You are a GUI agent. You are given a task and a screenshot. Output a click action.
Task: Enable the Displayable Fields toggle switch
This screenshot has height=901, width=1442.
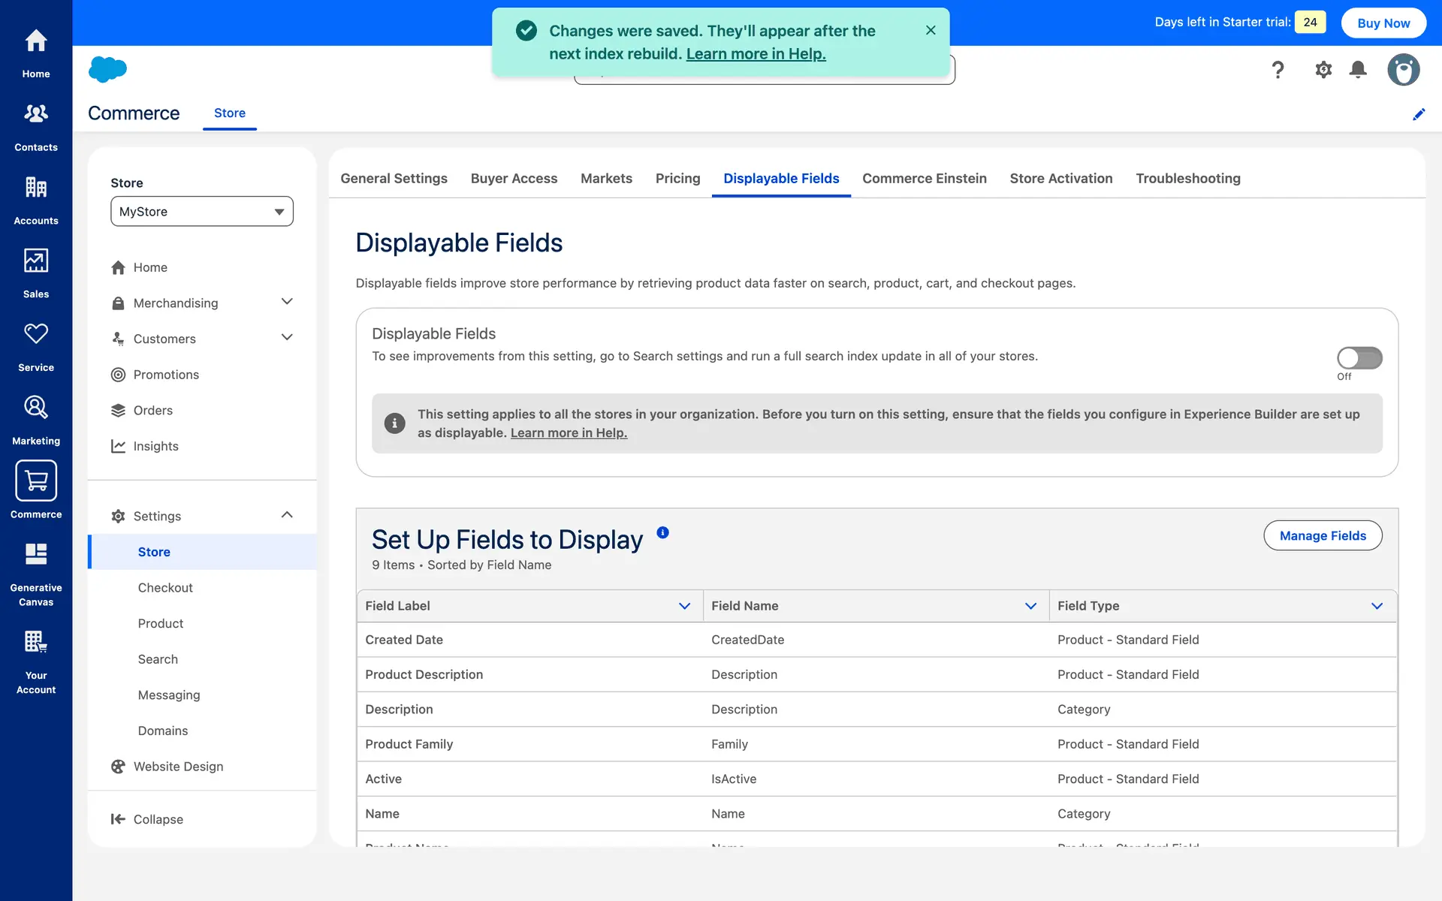click(x=1359, y=358)
